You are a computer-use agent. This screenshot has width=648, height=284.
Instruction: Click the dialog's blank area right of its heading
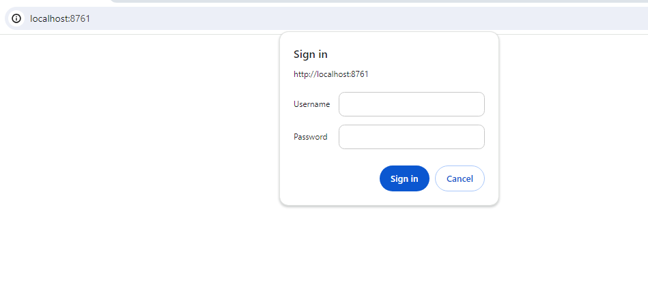423,54
